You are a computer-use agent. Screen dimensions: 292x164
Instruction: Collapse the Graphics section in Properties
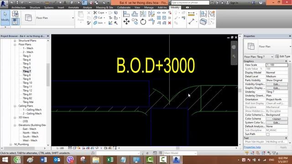point(286,61)
